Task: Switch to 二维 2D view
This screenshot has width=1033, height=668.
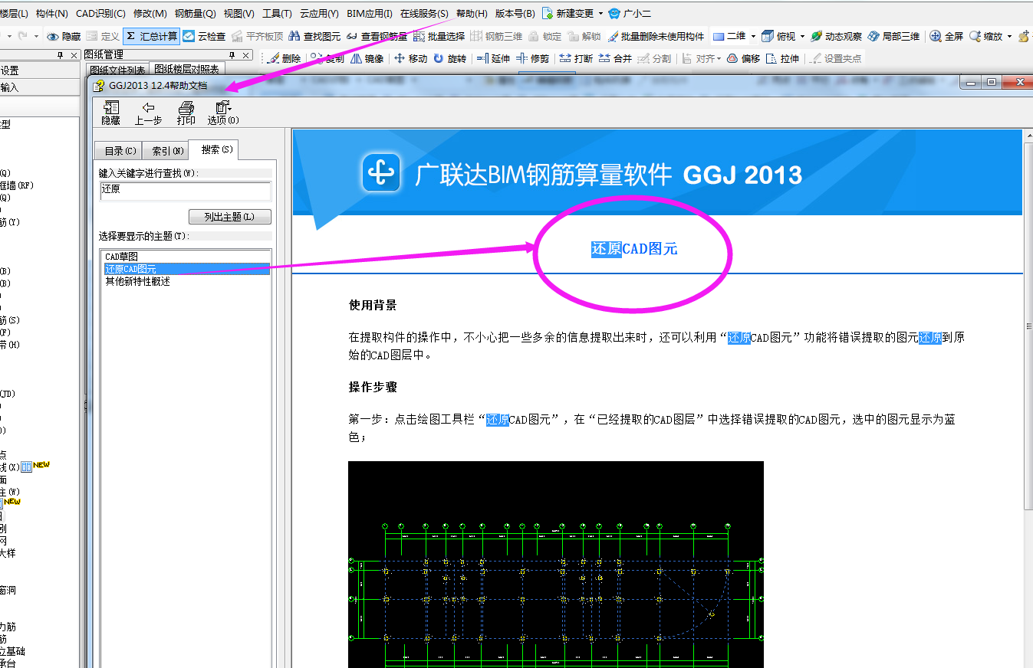Action: click(x=729, y=36)
